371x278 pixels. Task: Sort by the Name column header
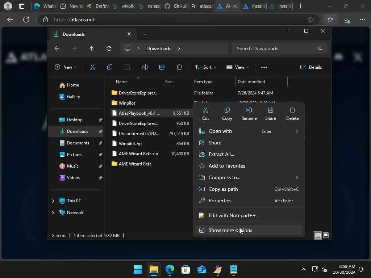137,82
